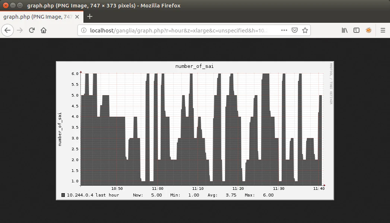
Task: Select the graph.php browser tab
Action: pyautogui.click(x=41, y=17)
